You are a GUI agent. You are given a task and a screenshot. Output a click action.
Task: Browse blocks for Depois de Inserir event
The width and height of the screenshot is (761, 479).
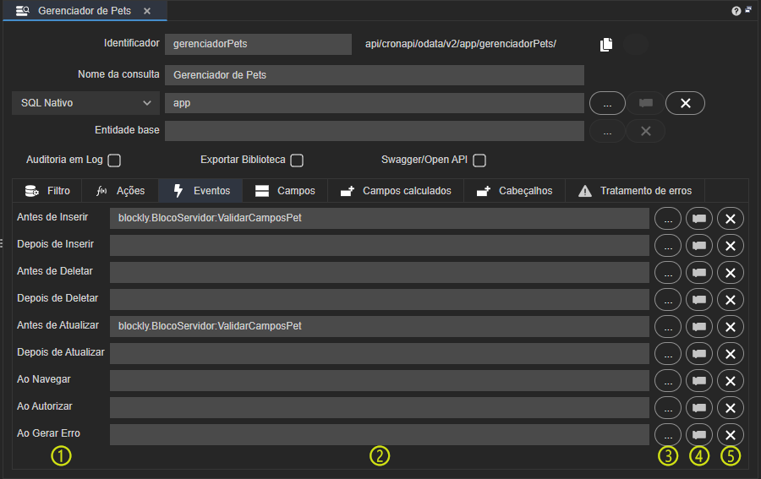(668, 246)
